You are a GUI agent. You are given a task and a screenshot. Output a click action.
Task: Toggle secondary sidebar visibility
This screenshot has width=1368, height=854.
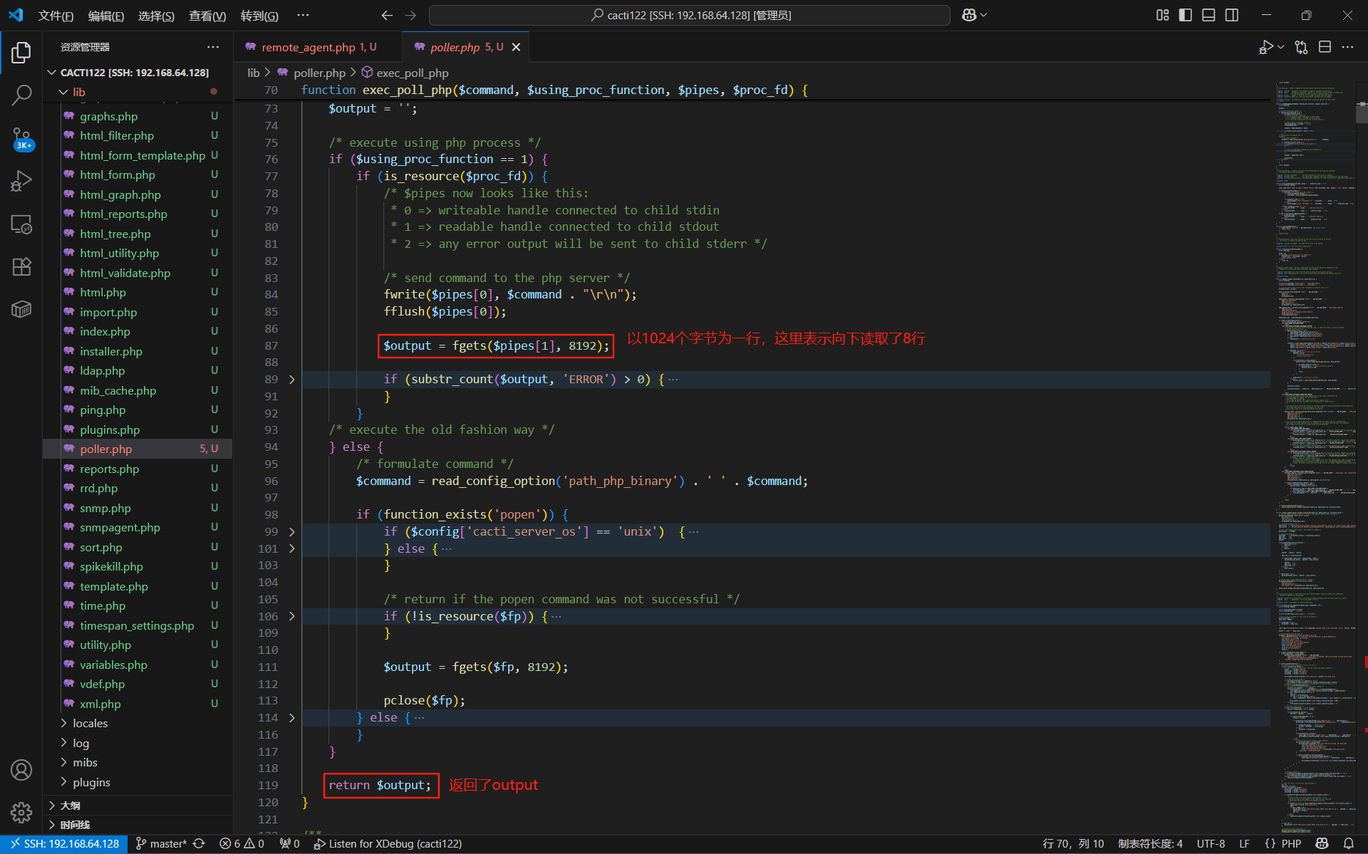1232,15
